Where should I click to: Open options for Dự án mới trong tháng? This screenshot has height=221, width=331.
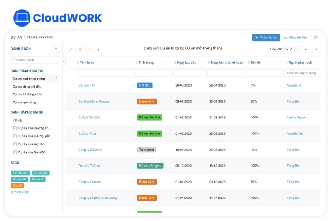point(56,79)
